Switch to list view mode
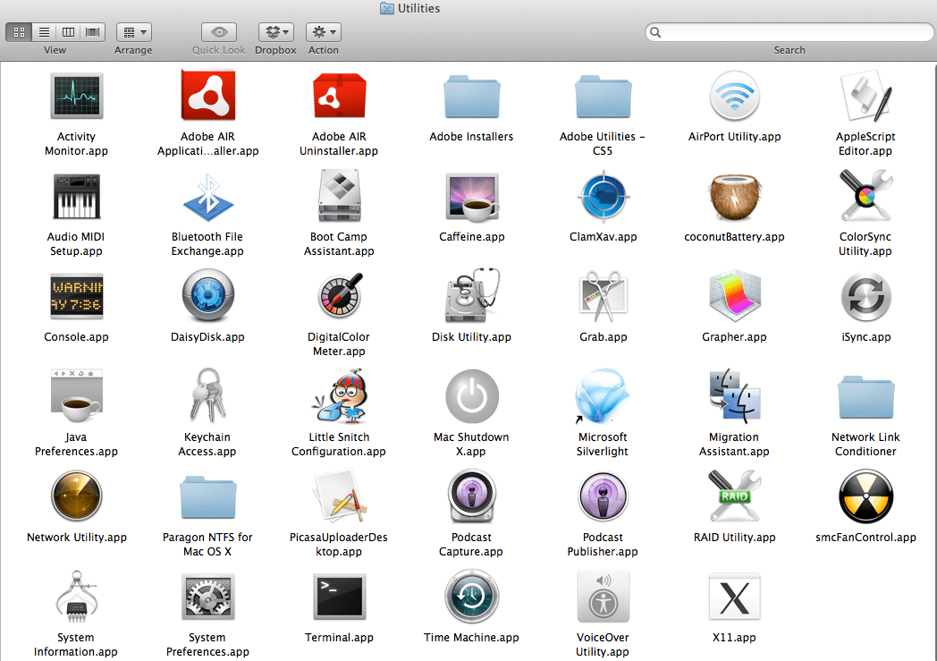937x661 pixels. pyautogui.click(x=43, y=31)
